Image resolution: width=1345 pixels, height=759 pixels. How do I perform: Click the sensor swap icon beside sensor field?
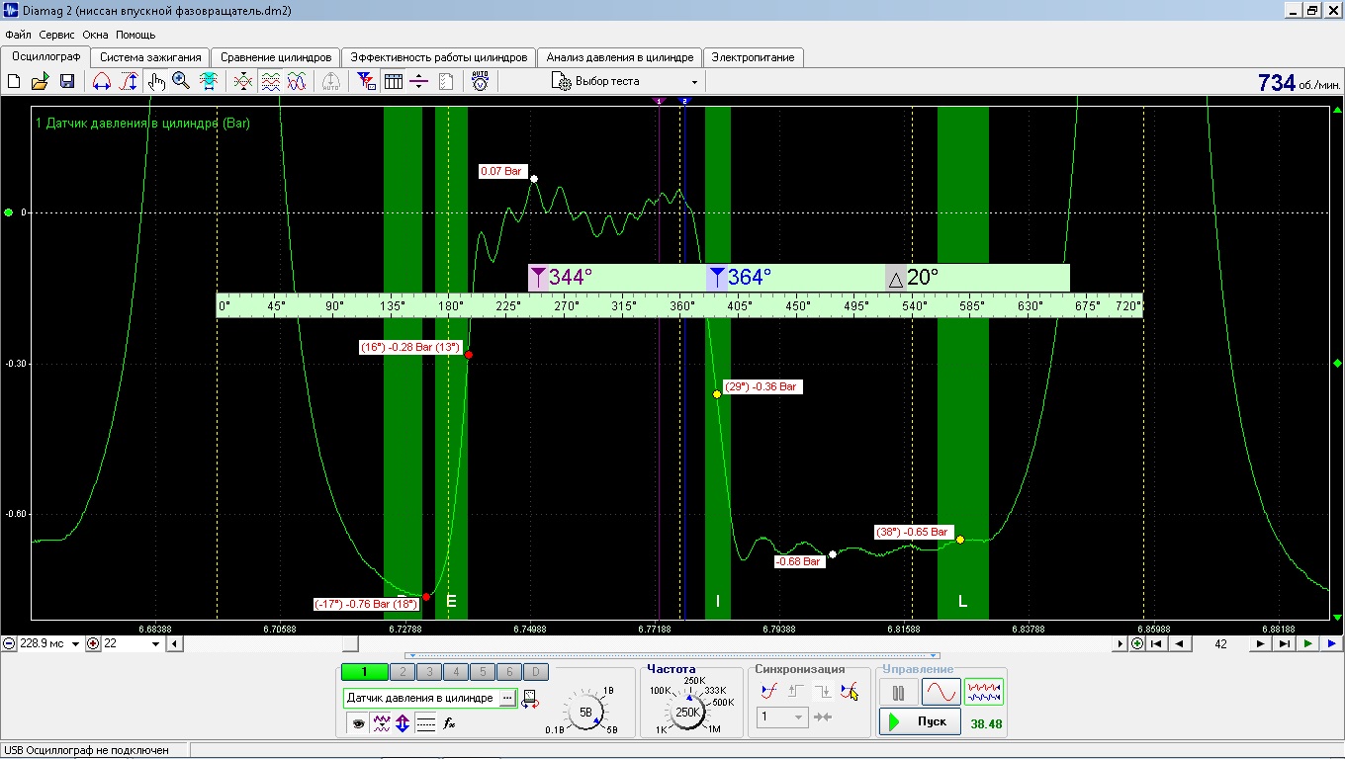point(530,699)
